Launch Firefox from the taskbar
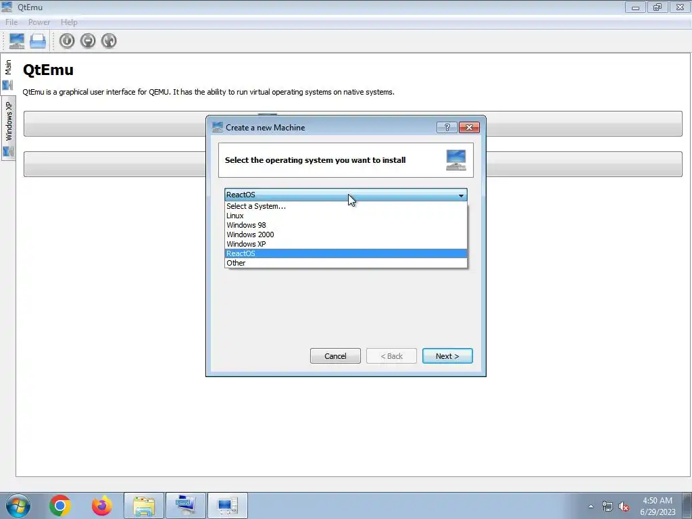Image resolution: width=692 pixels, height=519 pixels. pos(102,505)
